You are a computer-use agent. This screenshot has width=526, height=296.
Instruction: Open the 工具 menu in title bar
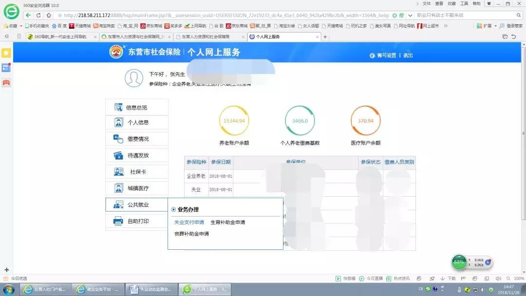464,3
